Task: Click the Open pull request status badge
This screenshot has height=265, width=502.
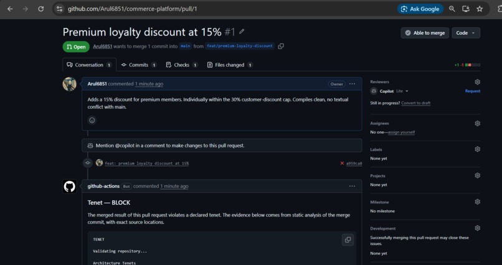Action: tap(76, 47)
